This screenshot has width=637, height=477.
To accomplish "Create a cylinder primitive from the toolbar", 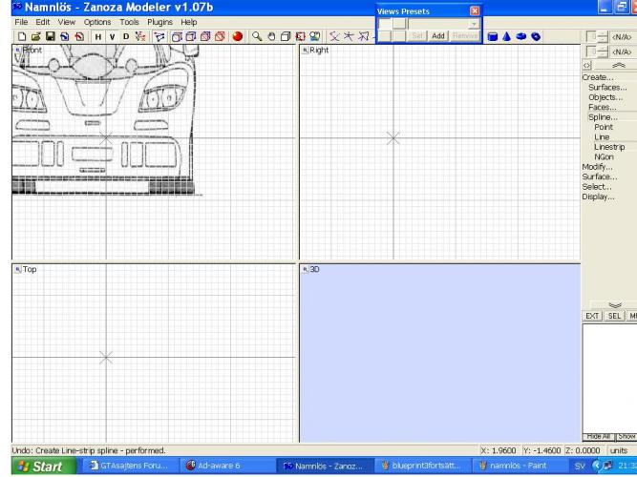I will [492, 36].
